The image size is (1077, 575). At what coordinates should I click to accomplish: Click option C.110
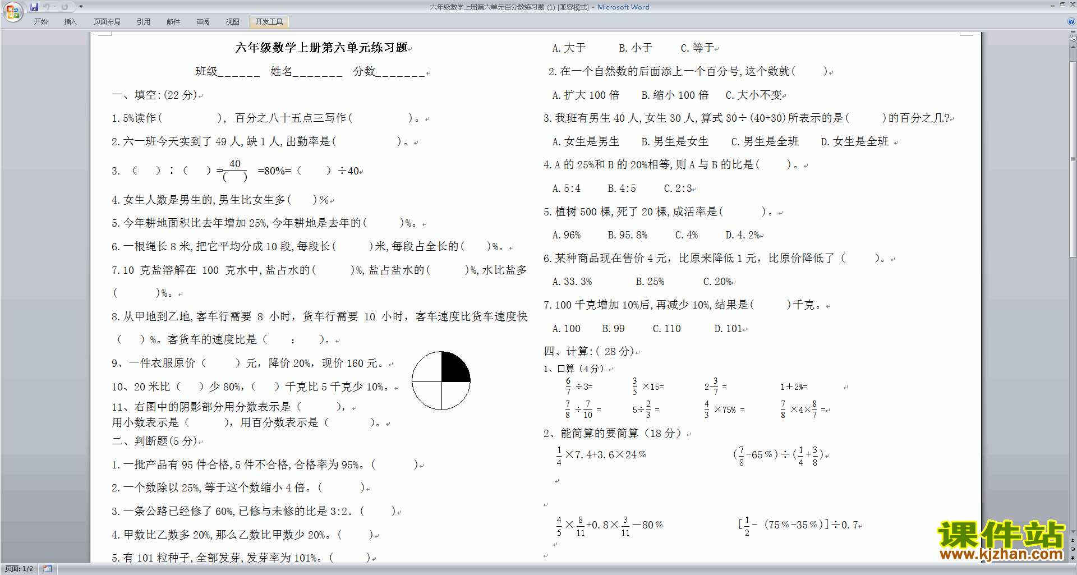(x=666, y=329)
